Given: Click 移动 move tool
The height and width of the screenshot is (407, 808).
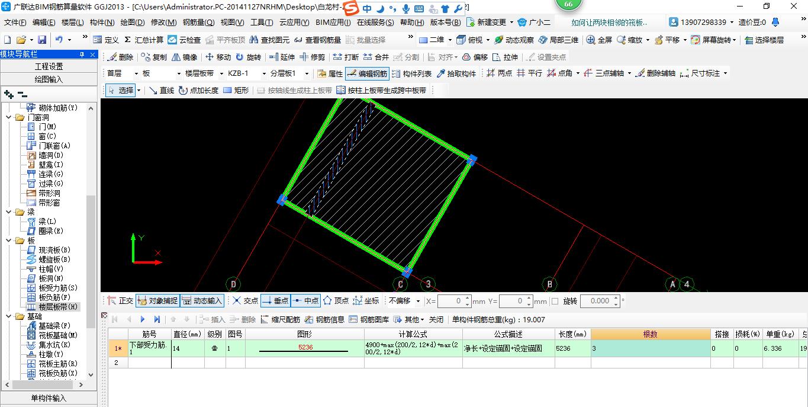Looking at the screenshot, I should (x=218, y=57).
